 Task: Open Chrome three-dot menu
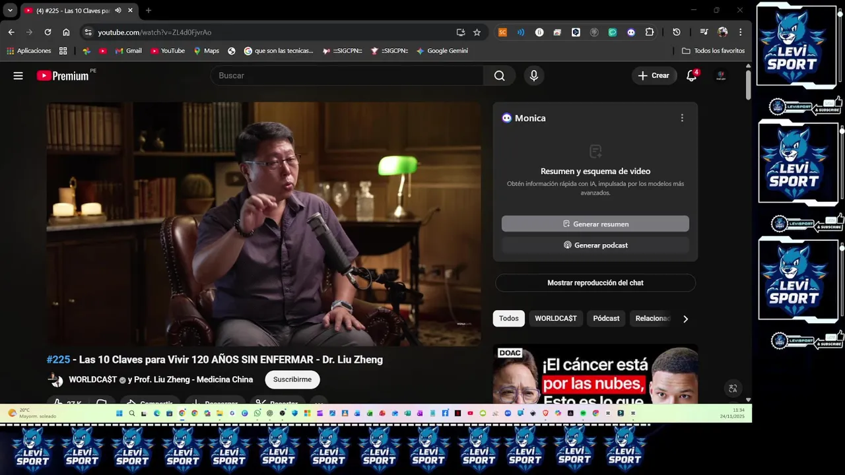coord(741,32)
